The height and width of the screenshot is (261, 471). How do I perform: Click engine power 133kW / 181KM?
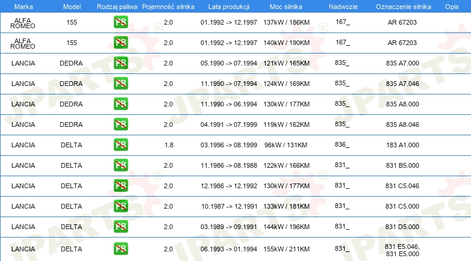287,206
